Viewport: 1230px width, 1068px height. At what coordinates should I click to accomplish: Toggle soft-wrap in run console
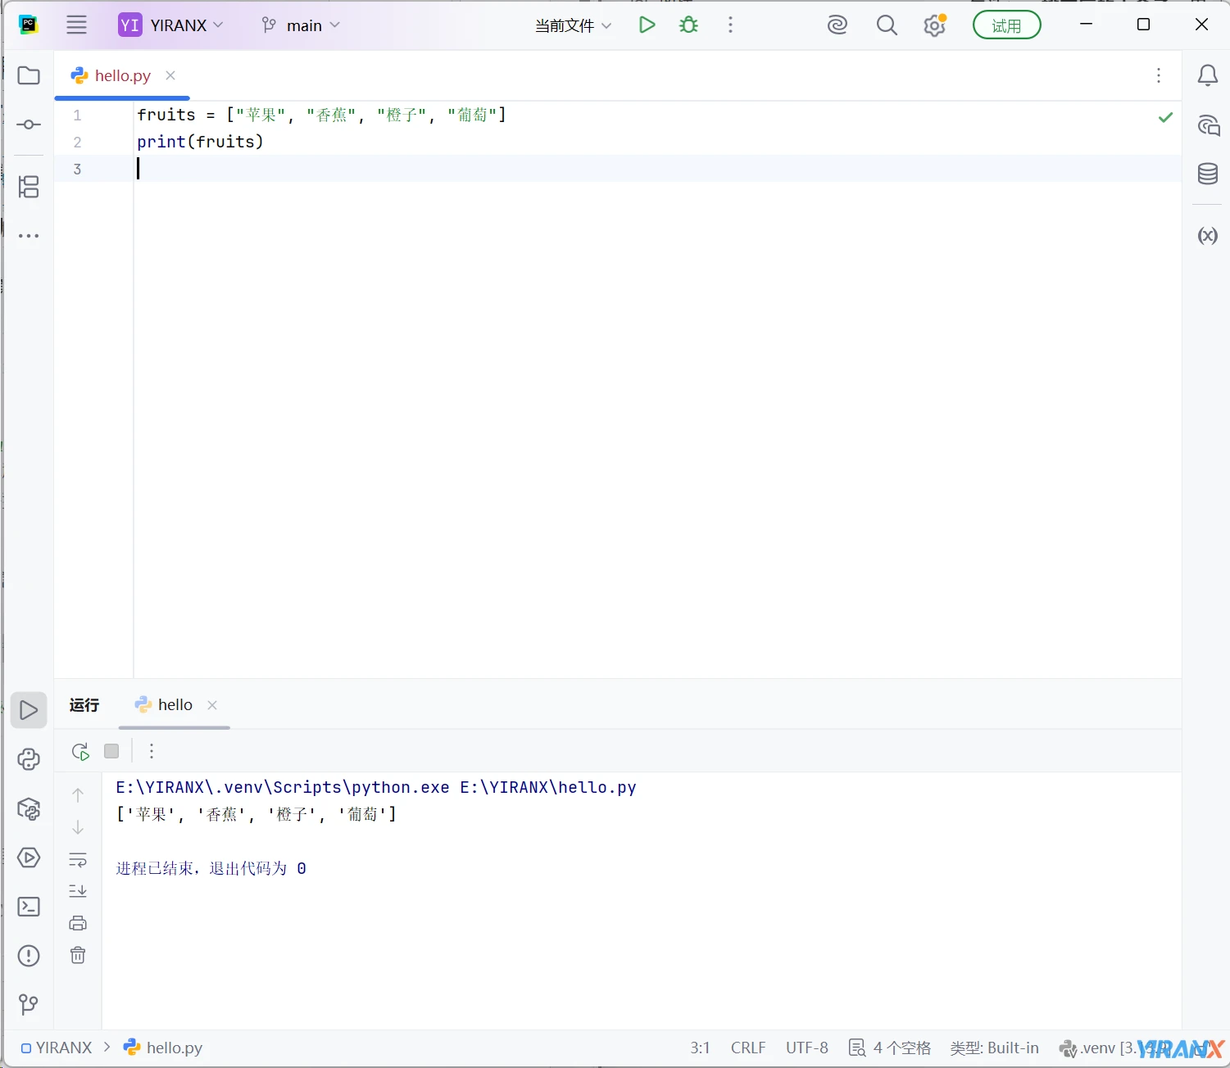pos(78,860)
